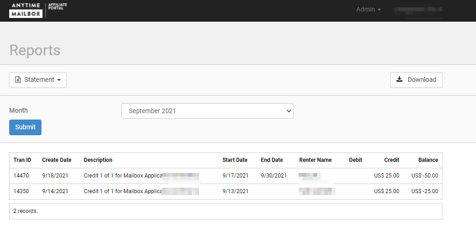Click start date 9/17/2021

(235, 176)
